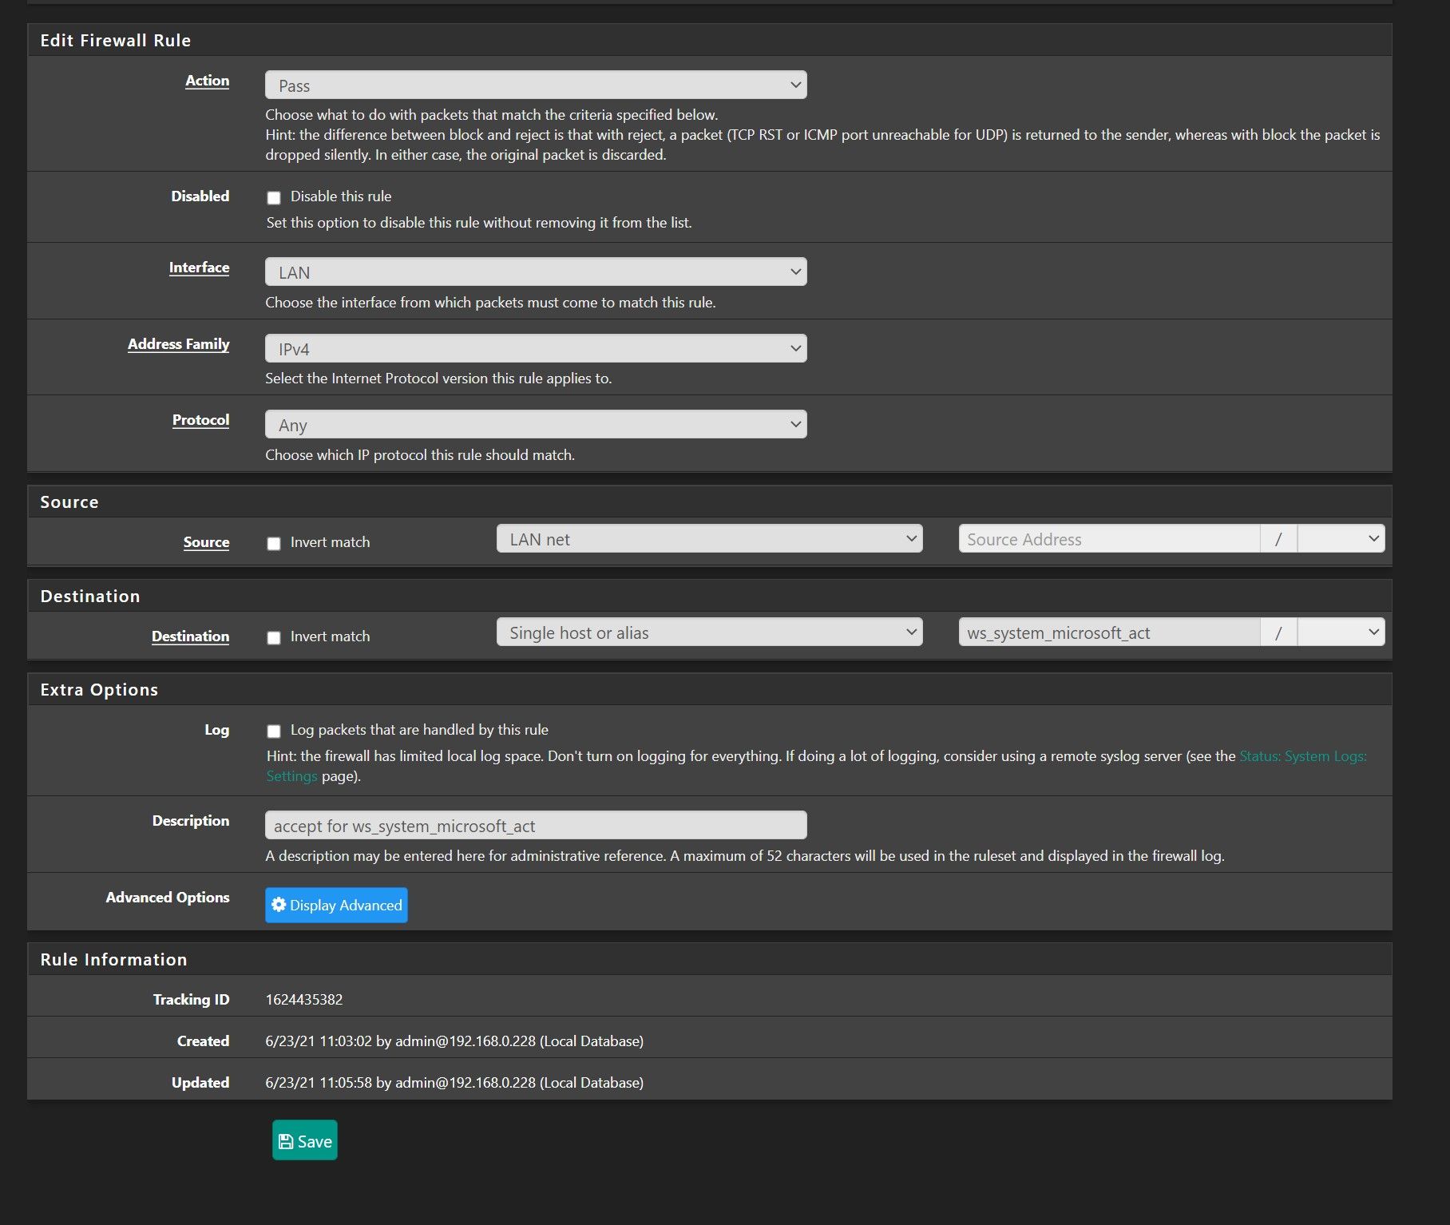
Task: Click the underlined Protocol label
Action: [200, 420]
